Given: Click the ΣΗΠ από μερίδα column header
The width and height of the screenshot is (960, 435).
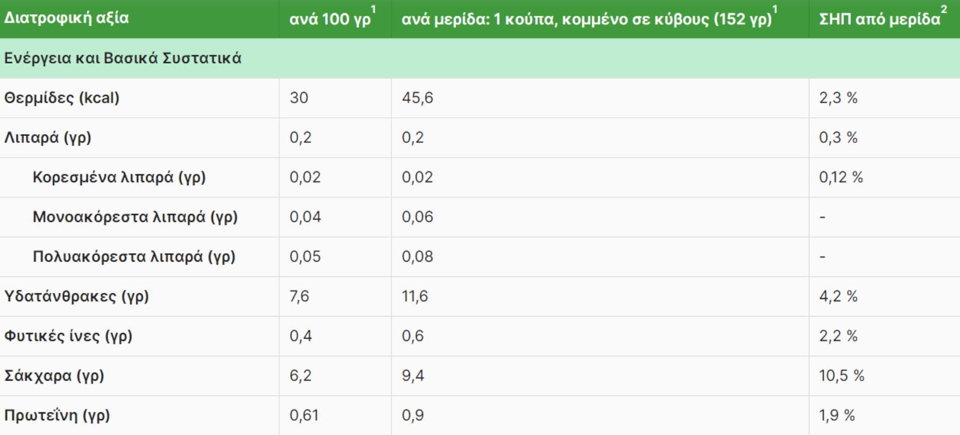Looking at the screenshot, I should (879, 19).
